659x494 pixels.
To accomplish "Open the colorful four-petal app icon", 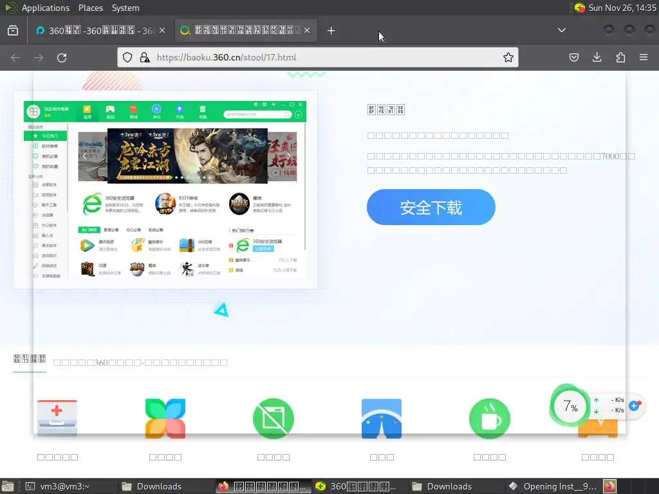I will [165, 418].
